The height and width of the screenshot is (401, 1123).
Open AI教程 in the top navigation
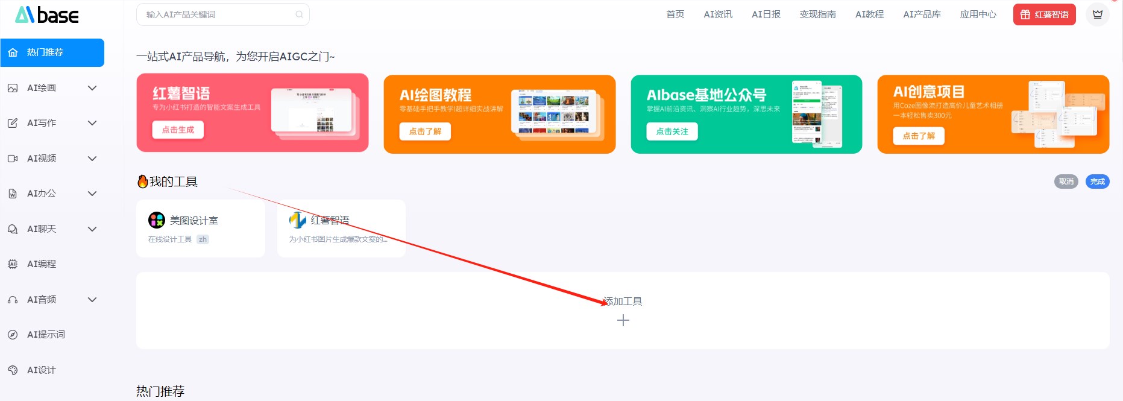click(x=869, y=14)
